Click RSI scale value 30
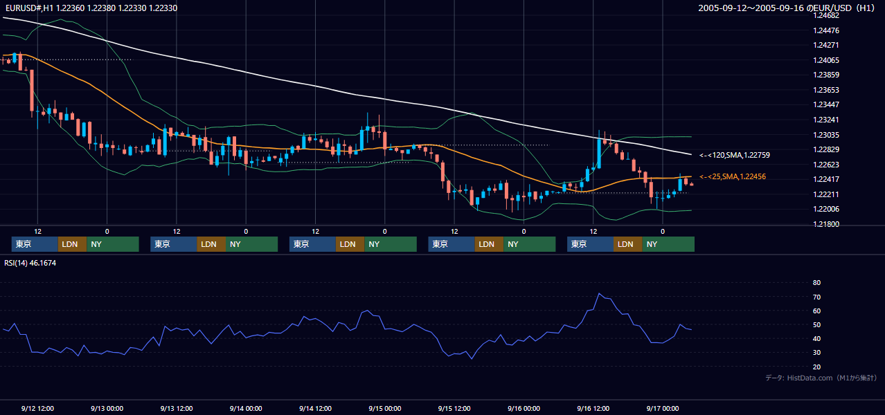 coord(816,353)
